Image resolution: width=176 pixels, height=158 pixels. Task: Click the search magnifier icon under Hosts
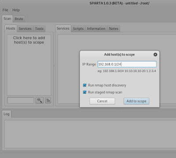(40, 100)
